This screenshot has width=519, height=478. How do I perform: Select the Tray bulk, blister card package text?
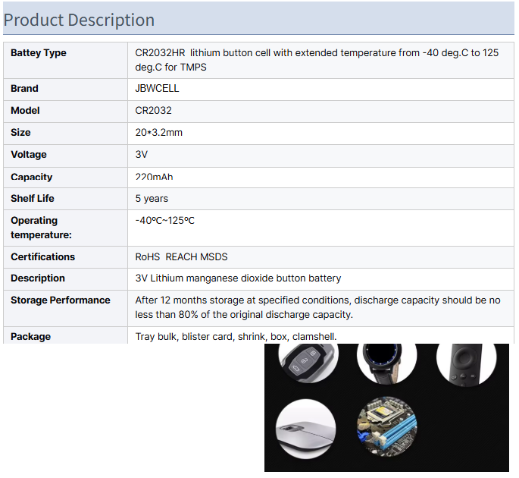(236, 337)
